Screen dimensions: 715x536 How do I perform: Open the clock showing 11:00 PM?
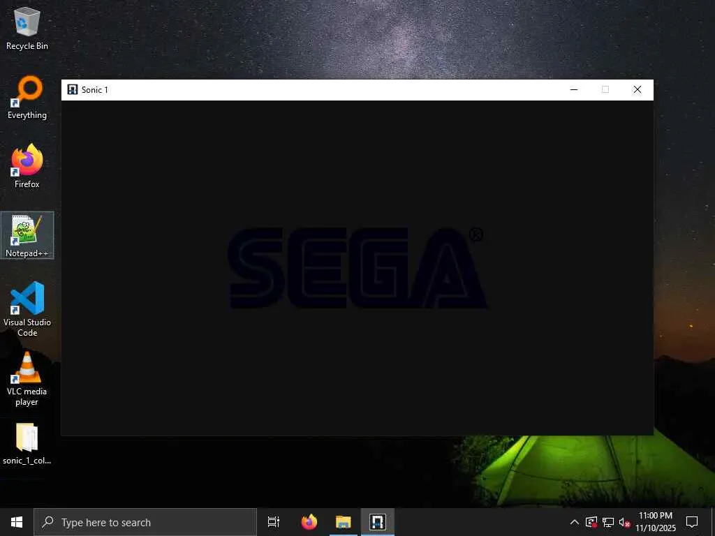(x=656, y=522)
